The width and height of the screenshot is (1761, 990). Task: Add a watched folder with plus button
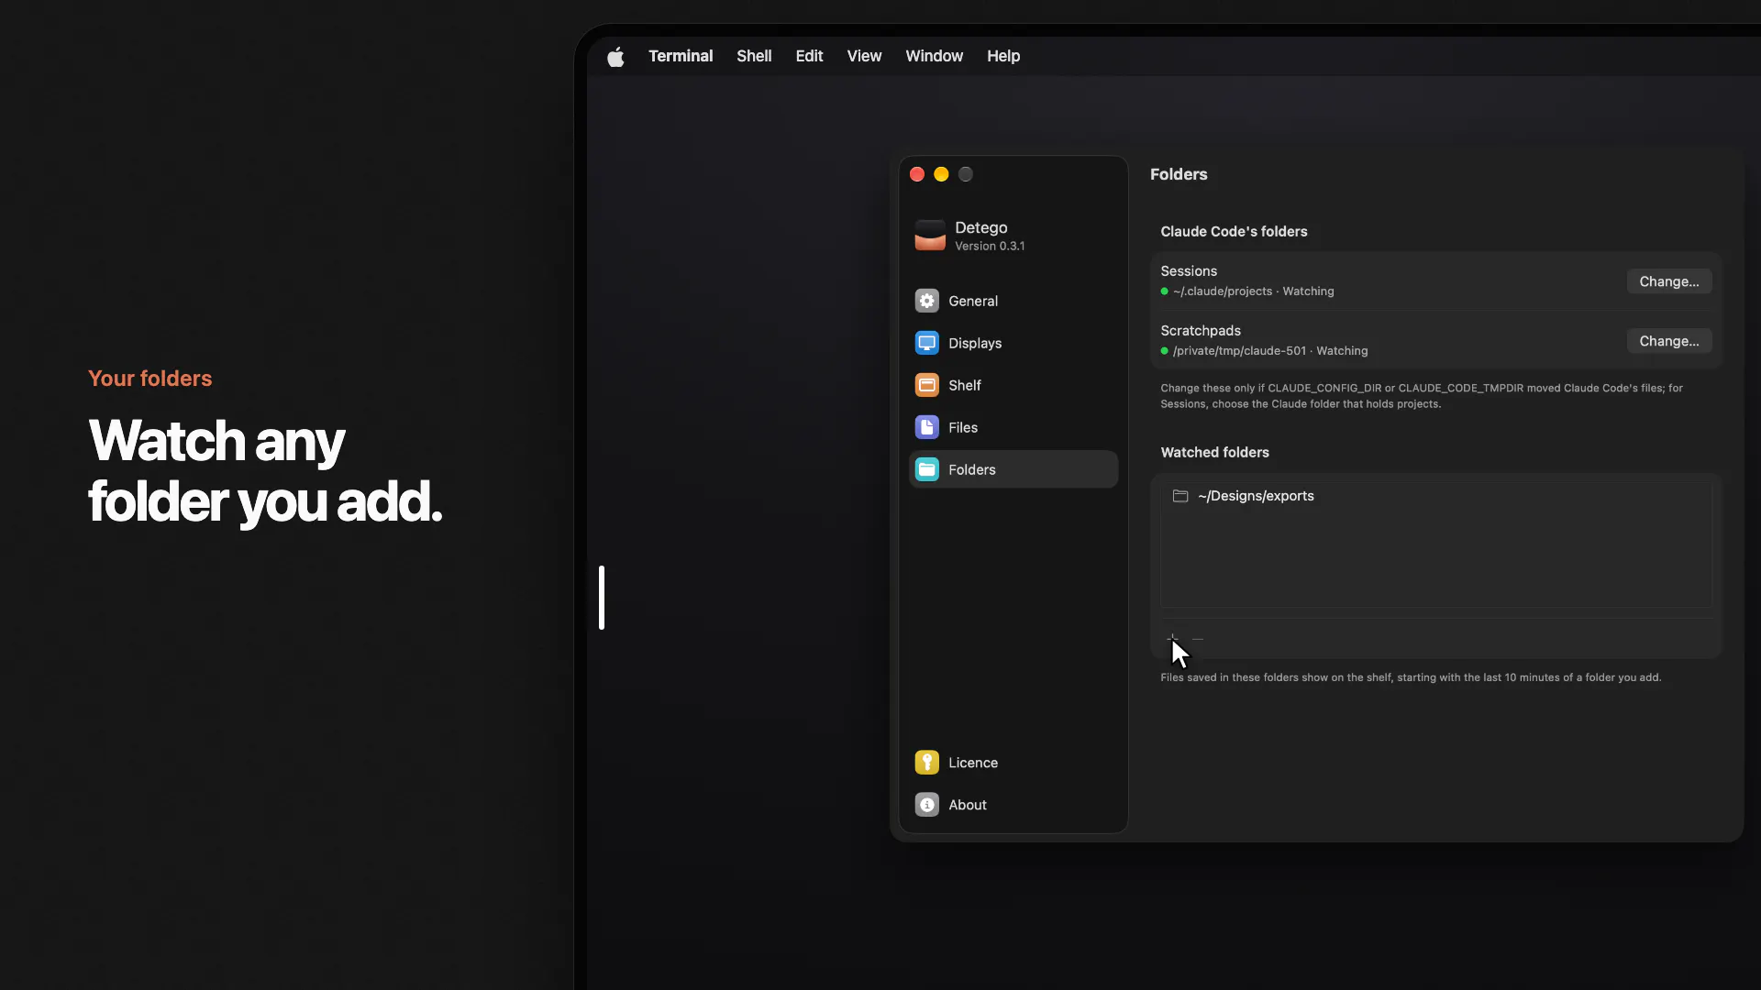pos(1172,638)
